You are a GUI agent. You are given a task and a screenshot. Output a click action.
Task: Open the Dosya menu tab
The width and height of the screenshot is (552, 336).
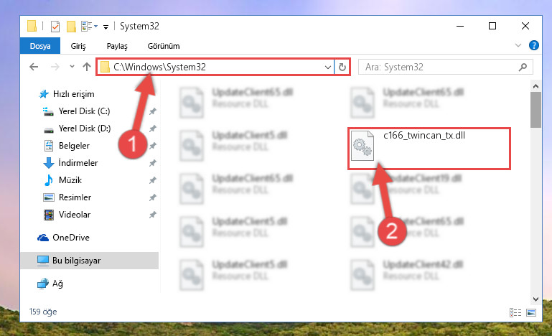pyautogui.click(x=40, y=46)
